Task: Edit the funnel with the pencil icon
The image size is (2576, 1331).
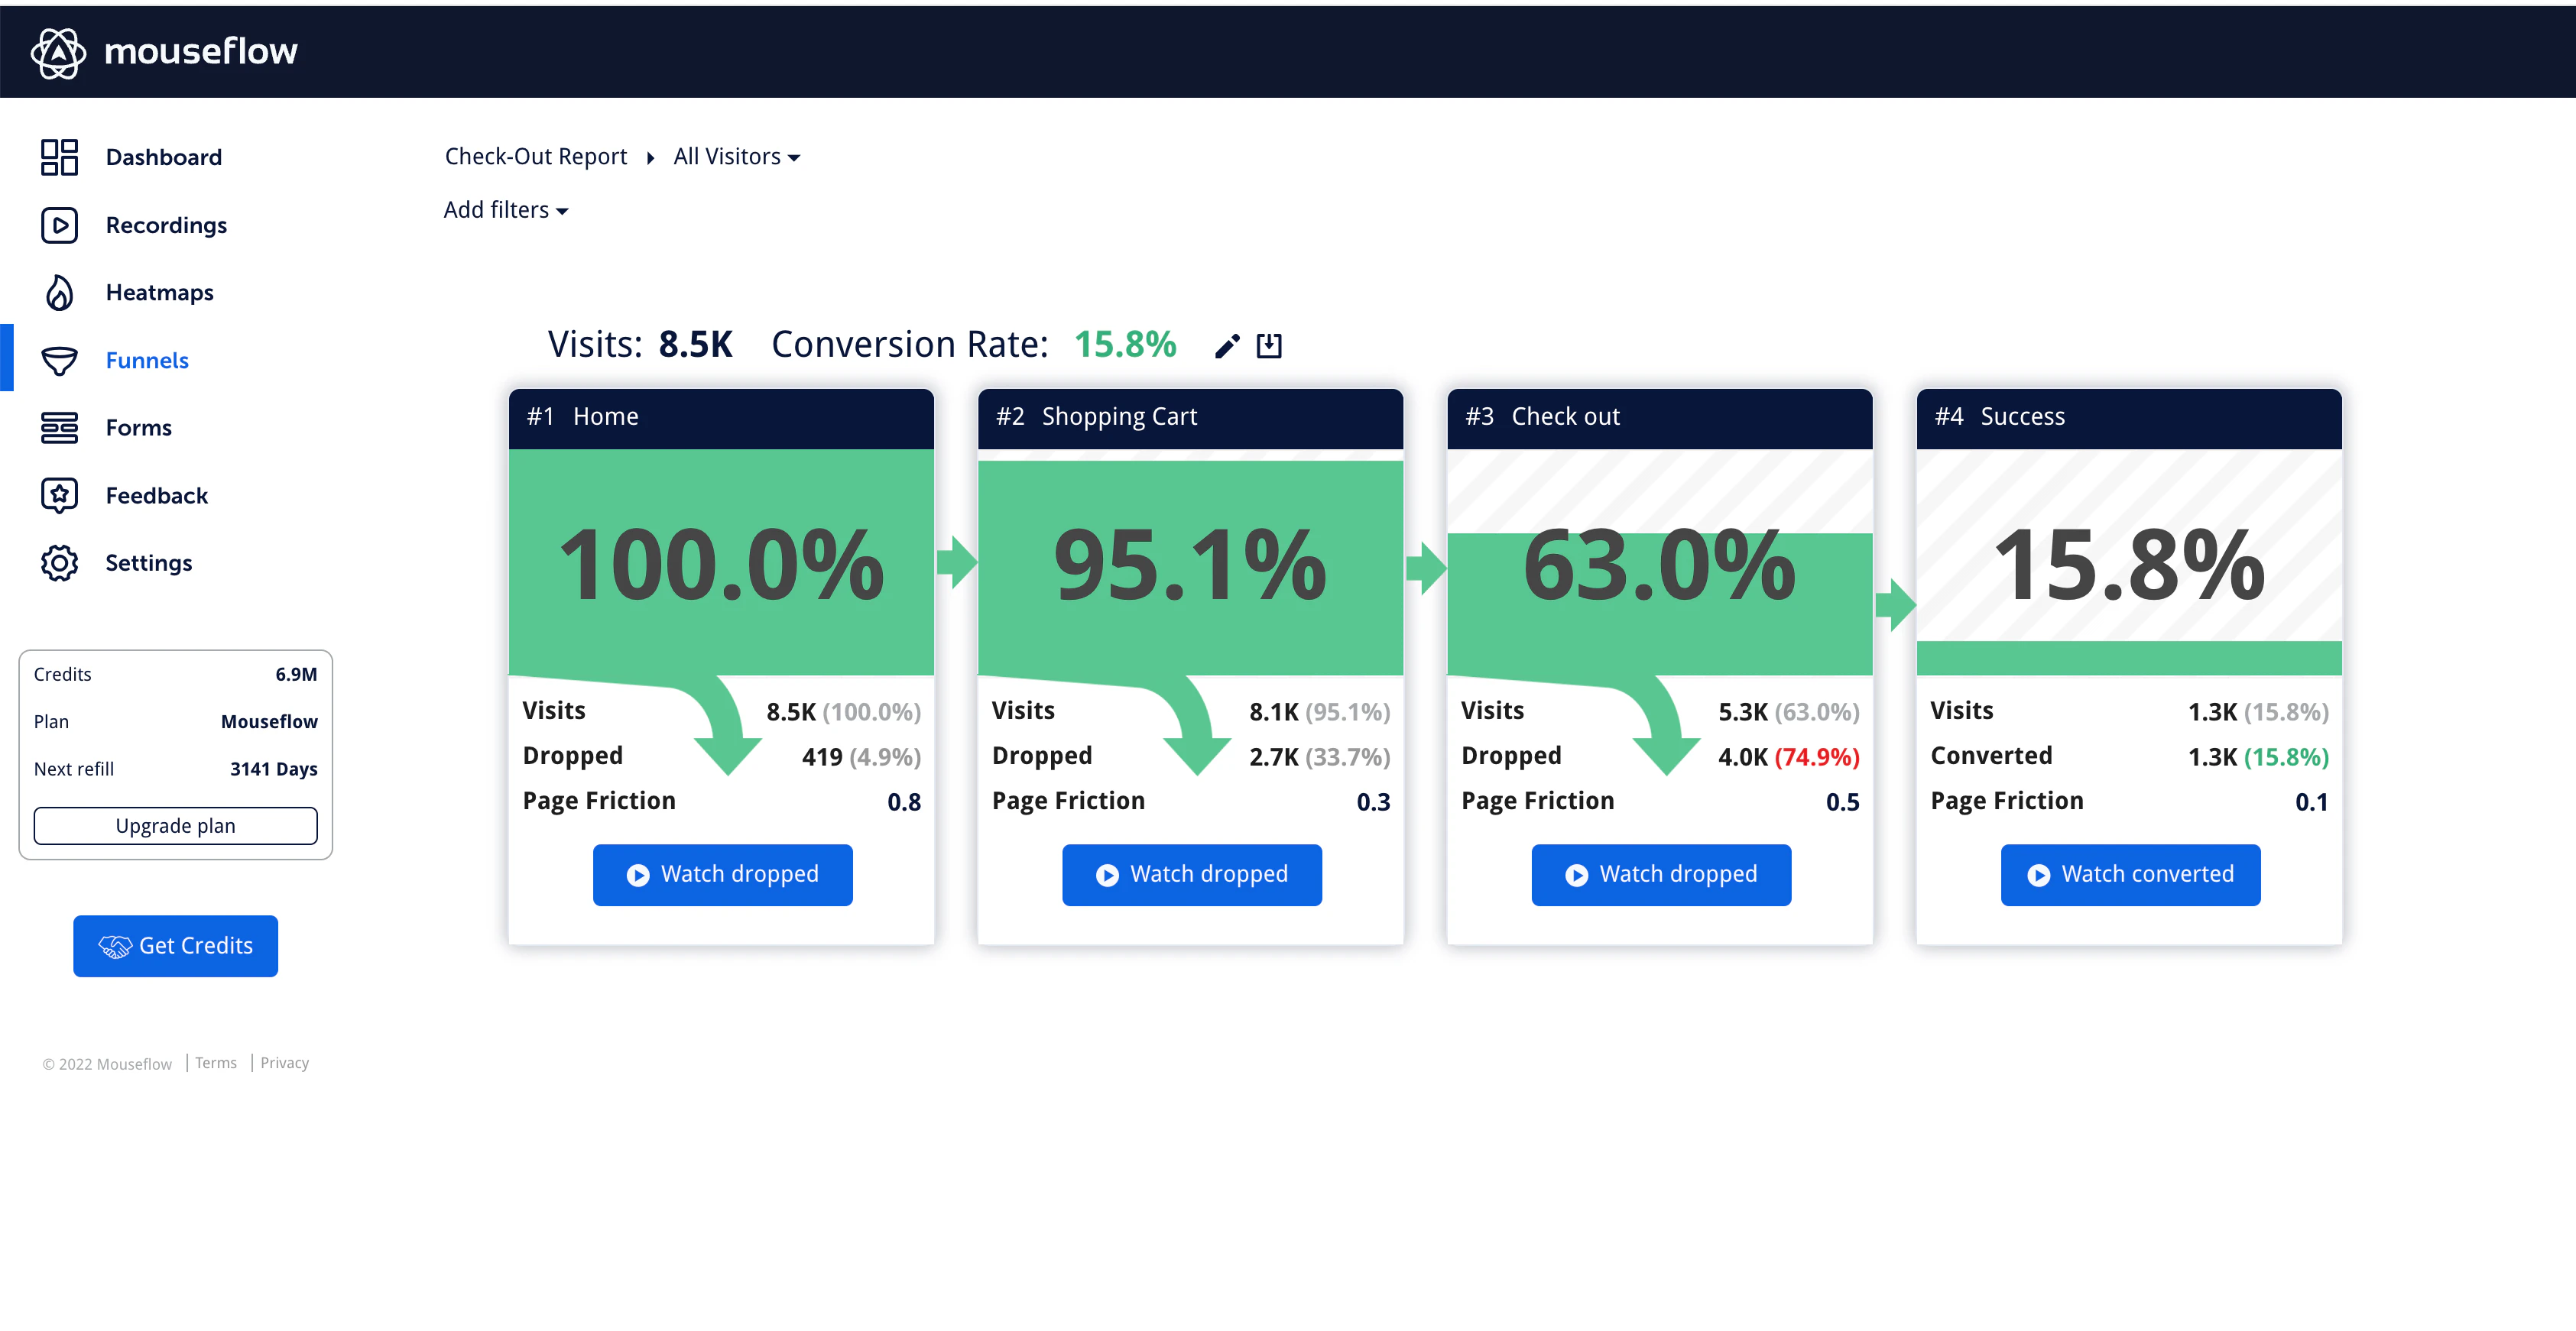Action: pyautogui.click(x=1227, y=345)
